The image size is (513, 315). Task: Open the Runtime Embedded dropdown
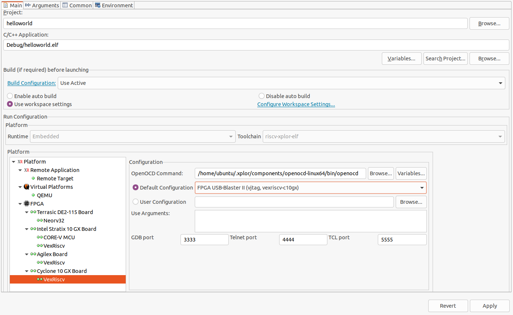tap(133, 136)
